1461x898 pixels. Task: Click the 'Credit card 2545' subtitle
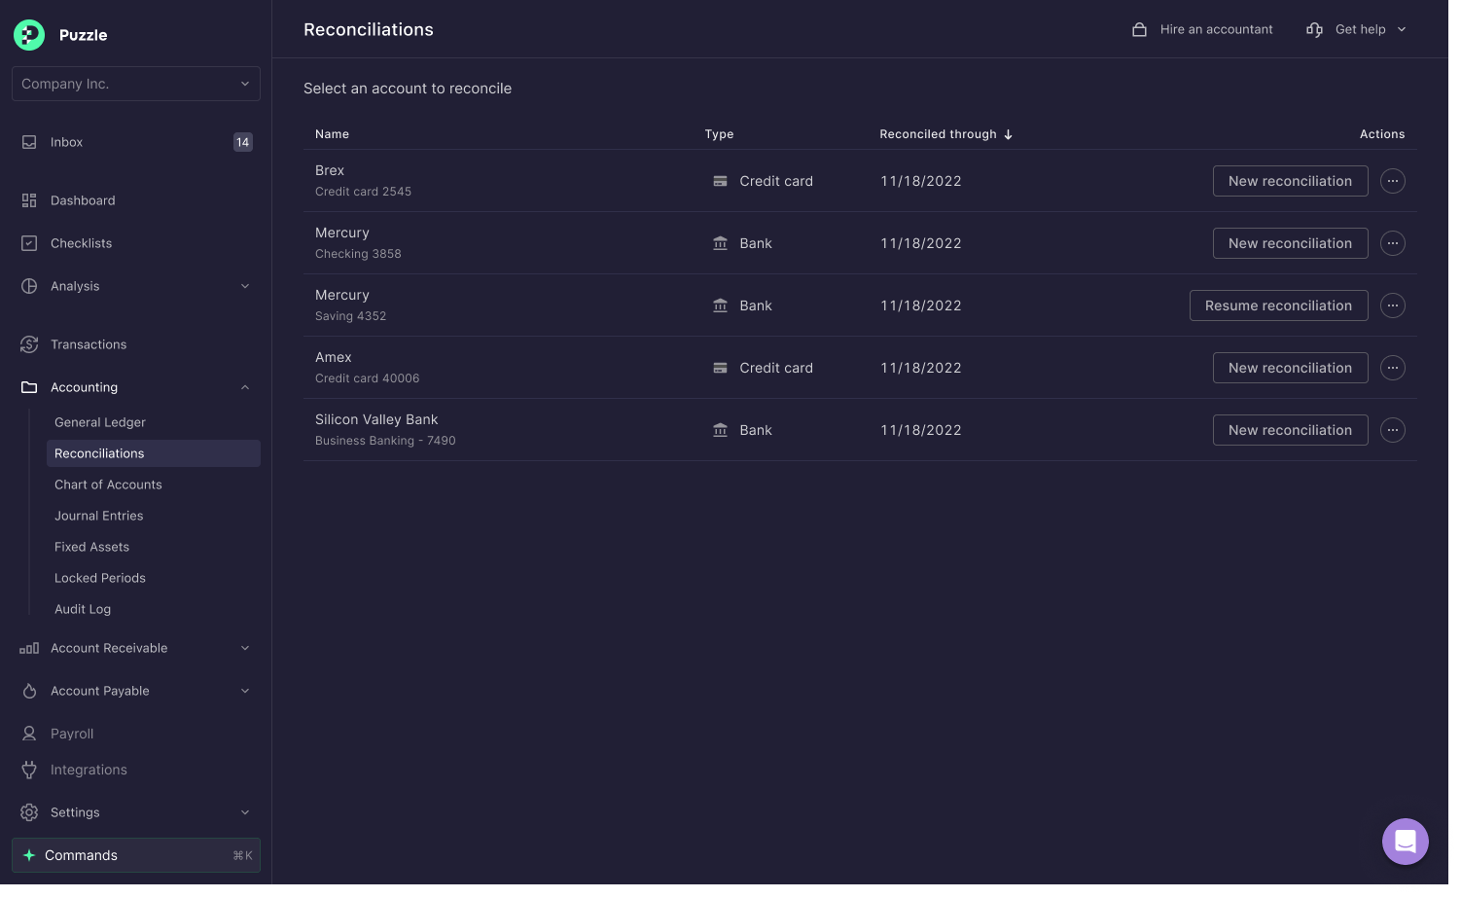(x=363, y=192)
